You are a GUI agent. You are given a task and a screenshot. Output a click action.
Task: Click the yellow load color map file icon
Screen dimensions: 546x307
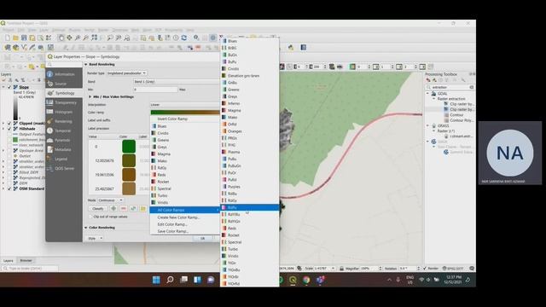pos(142,208)
